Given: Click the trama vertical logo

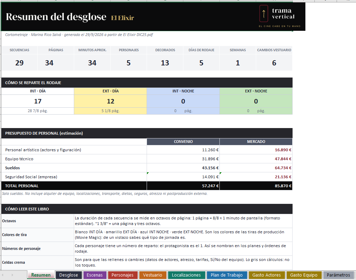Looking at the screenshot, I should tap(279, 16).
